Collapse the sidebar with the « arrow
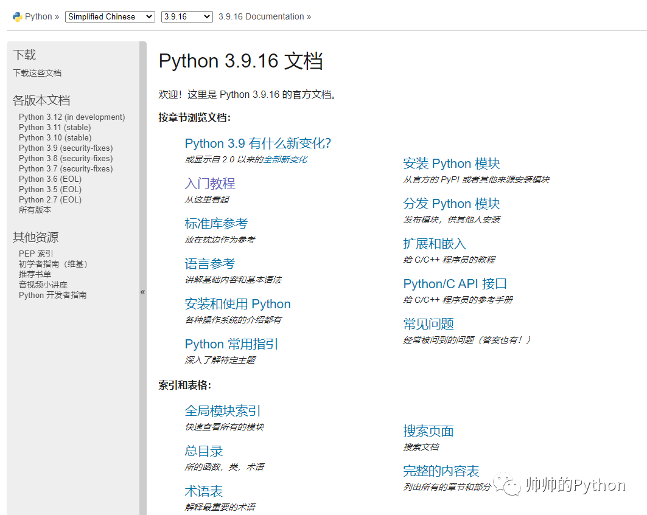 click(x=143, y=292)
